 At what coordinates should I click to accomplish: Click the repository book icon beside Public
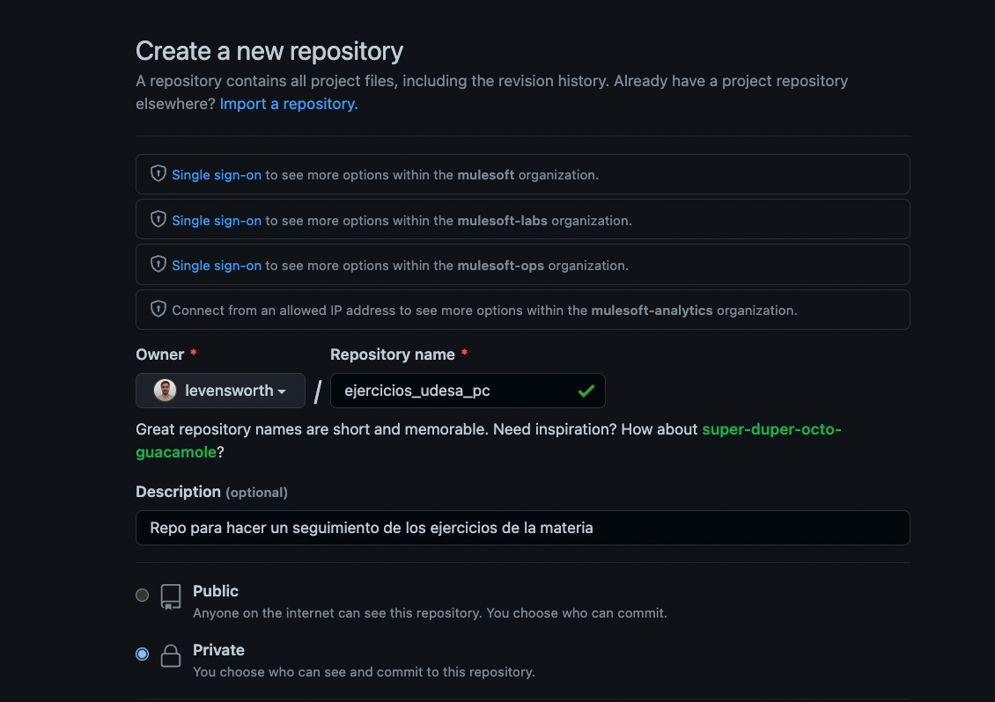tap(171, 596)
